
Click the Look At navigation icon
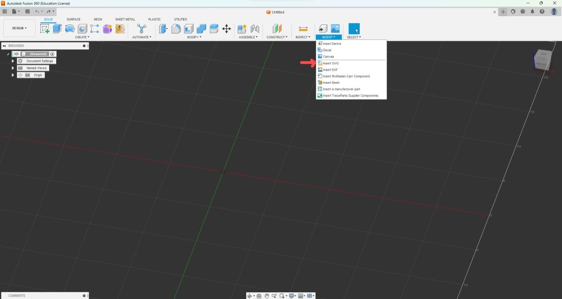tap(259, 296)
